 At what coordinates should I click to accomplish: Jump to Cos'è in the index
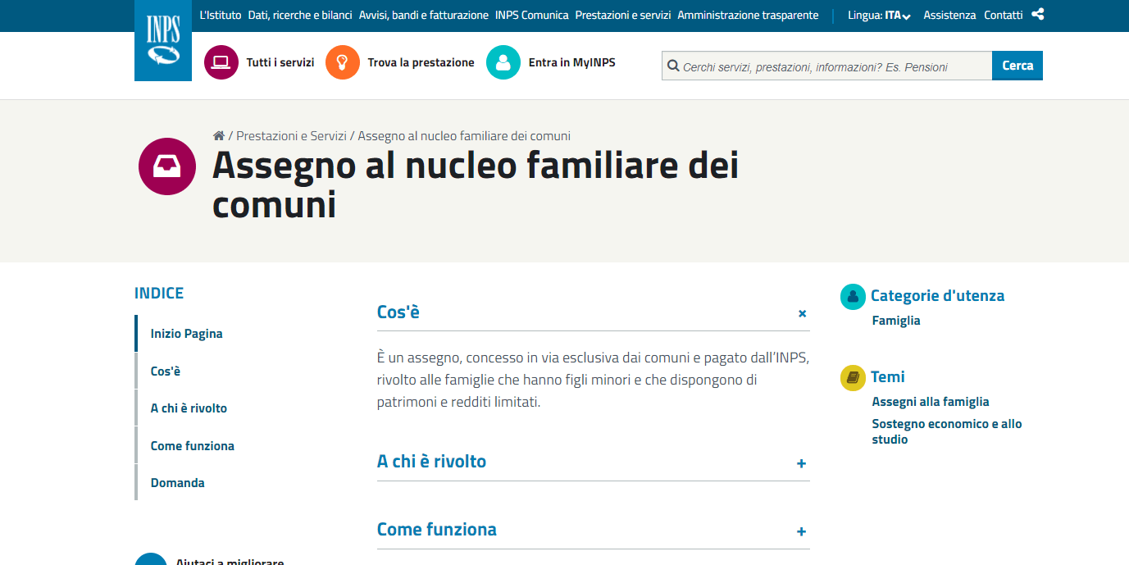click(166, 371)
